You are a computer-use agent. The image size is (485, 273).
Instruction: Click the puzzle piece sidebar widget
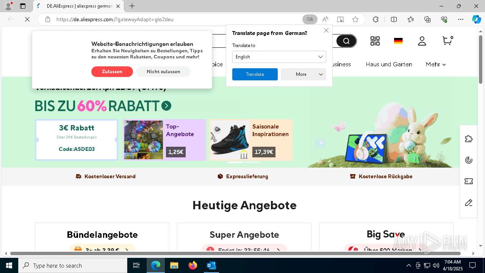pyautogui.click(x=469, y=139)
